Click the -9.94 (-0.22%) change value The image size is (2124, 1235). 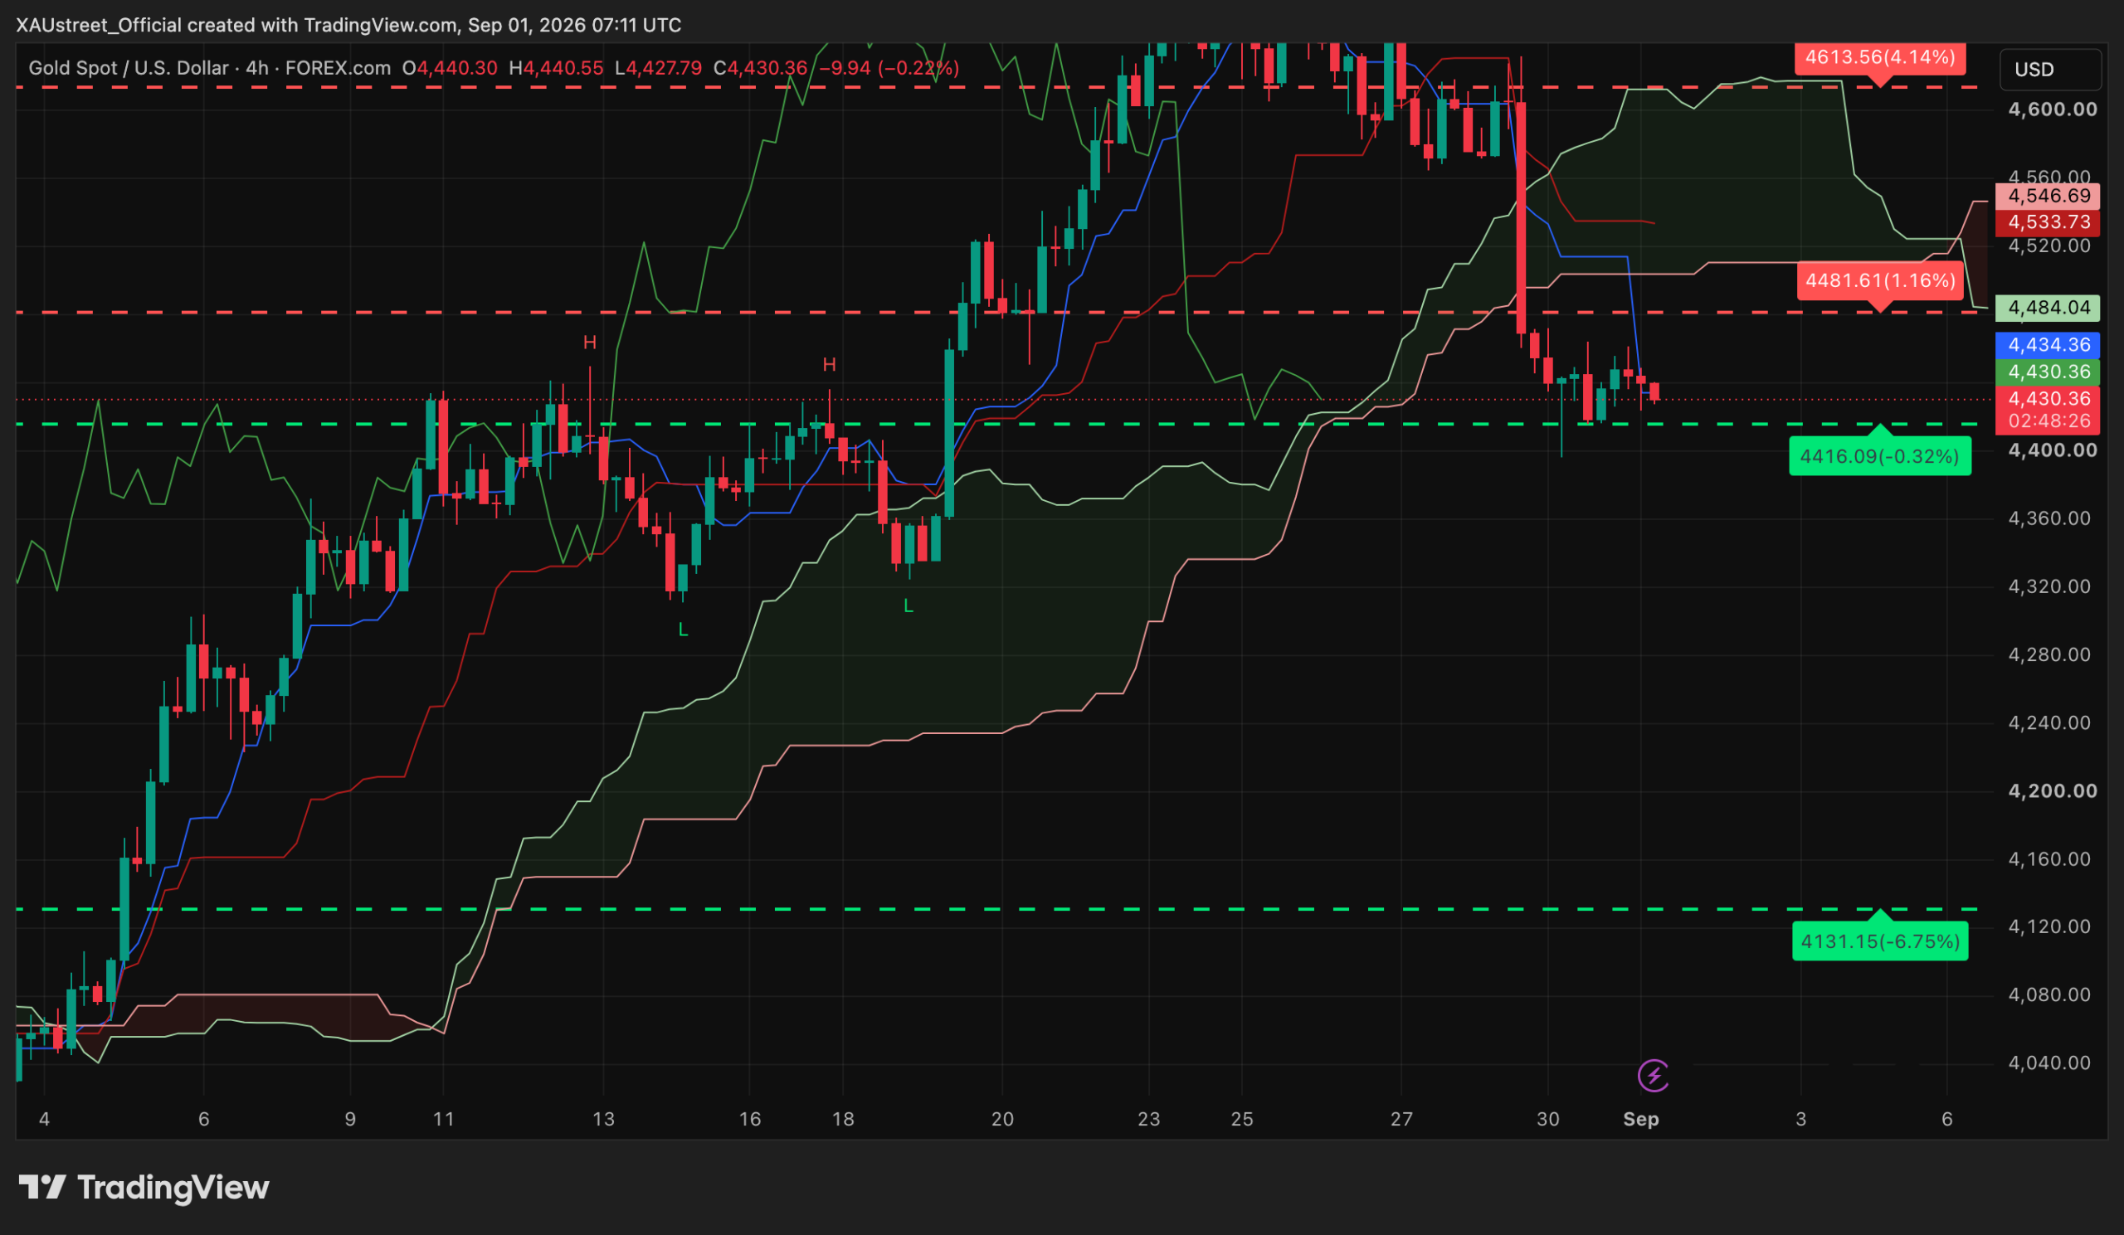(889, 68)
